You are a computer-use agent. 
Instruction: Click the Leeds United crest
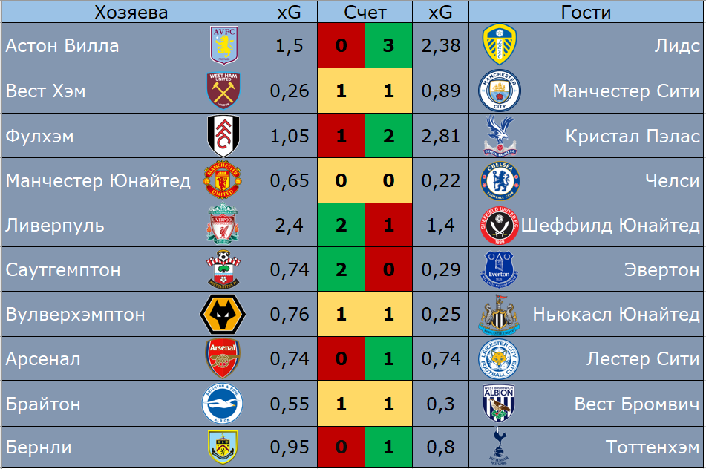pos(500,46)
